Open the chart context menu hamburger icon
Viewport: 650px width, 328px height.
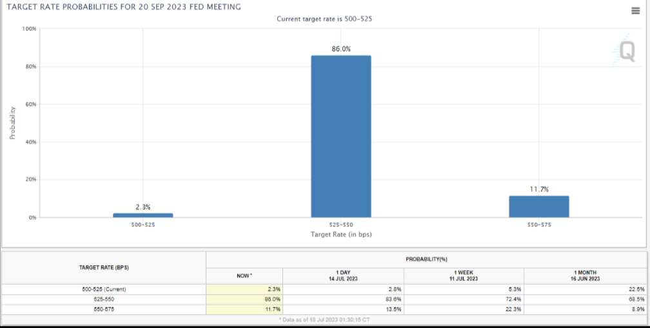[635, 11]
